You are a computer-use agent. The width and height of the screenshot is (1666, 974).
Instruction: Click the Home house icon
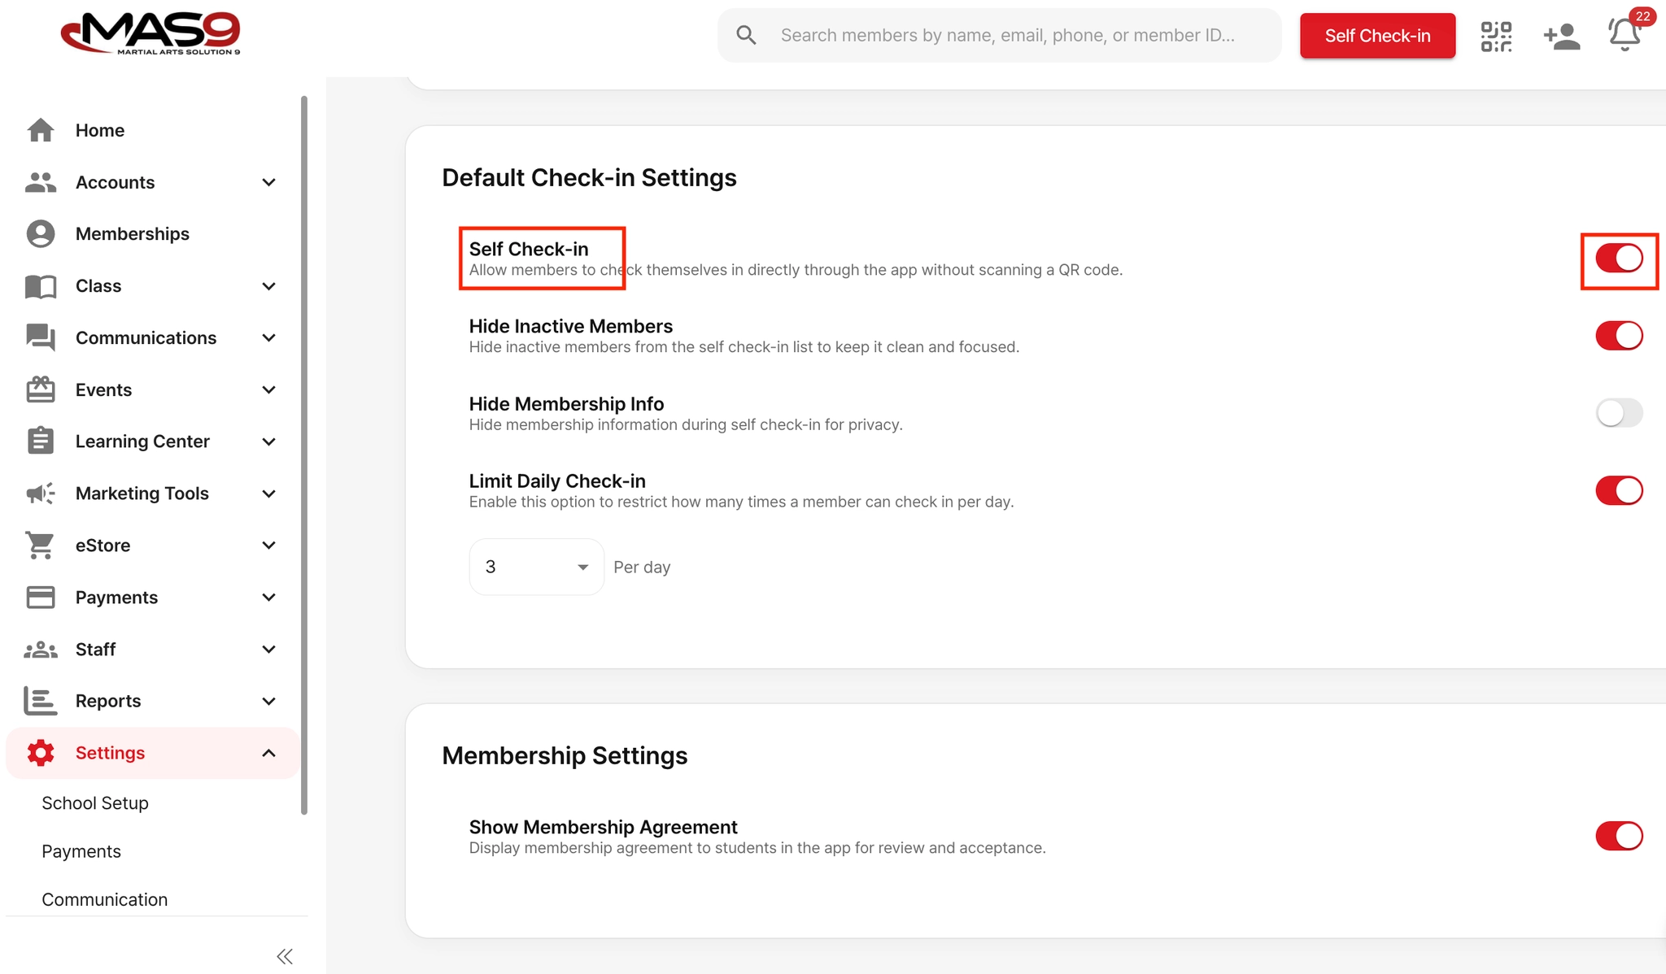41,130
